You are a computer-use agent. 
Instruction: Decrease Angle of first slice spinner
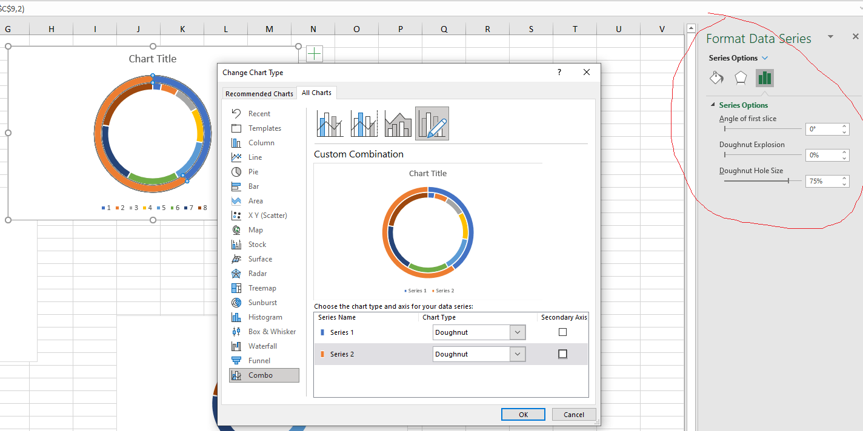pos(845,132)
